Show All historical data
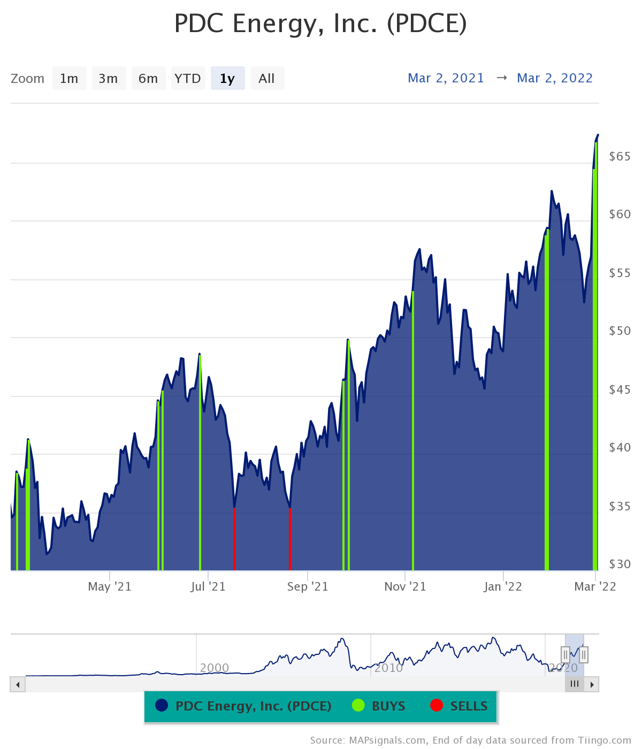This screenshot has height=749, width=642. pyautogui.click(x=267, y=79)
